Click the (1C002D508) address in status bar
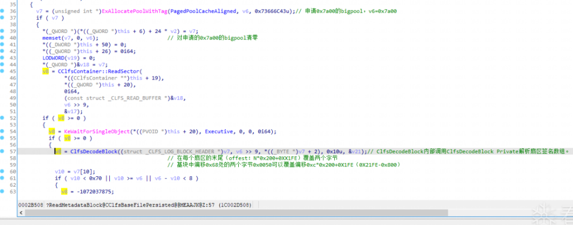 [x=235, y=204]
